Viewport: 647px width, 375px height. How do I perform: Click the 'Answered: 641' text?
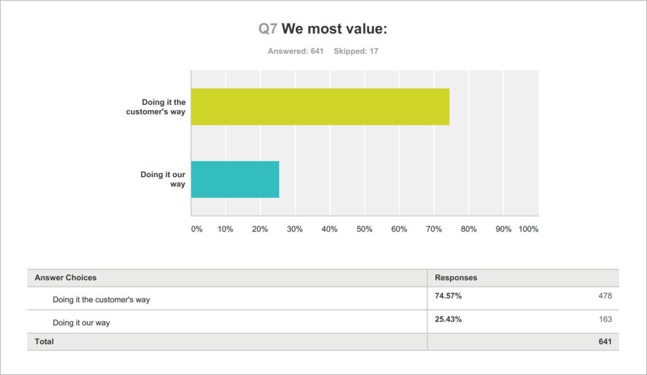296,51
